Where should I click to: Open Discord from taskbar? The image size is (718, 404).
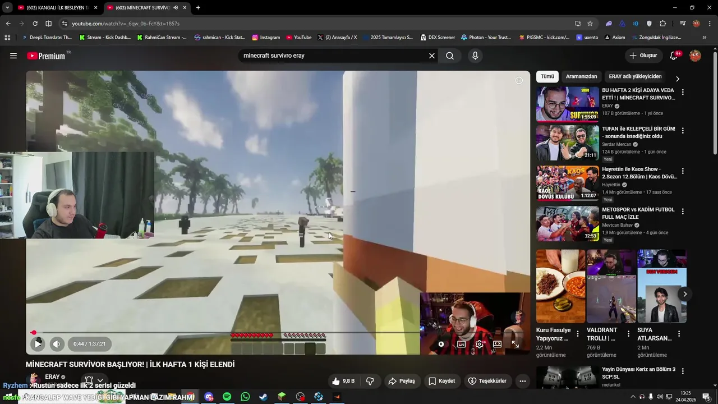[209, 397]
